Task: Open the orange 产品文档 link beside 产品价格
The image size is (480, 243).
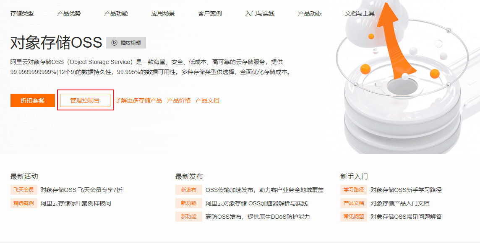Action: pyautogui.click(x=208, y=100)
